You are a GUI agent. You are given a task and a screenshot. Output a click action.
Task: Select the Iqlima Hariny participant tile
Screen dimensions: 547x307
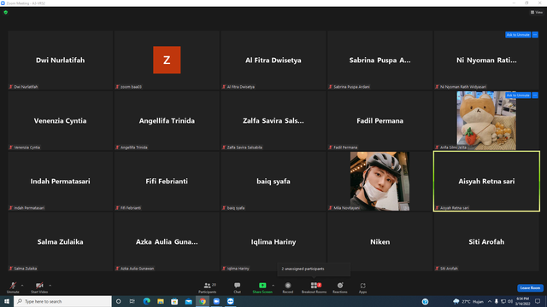pyautogui.click(x=273, y=241)
